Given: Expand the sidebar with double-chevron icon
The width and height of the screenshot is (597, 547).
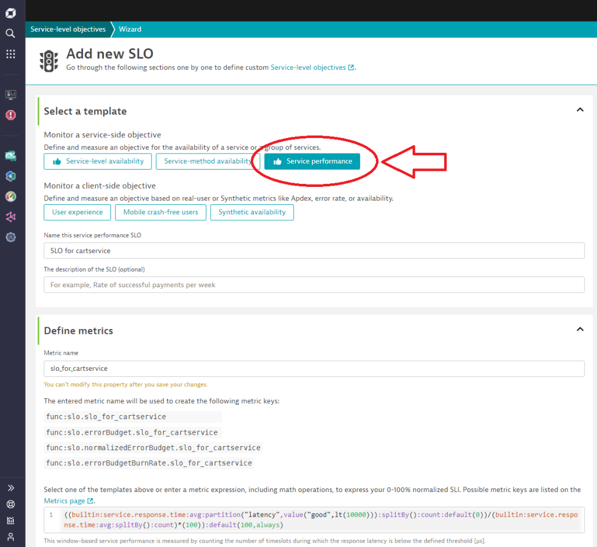Looking at the screenshot, I should click(10, 488).
